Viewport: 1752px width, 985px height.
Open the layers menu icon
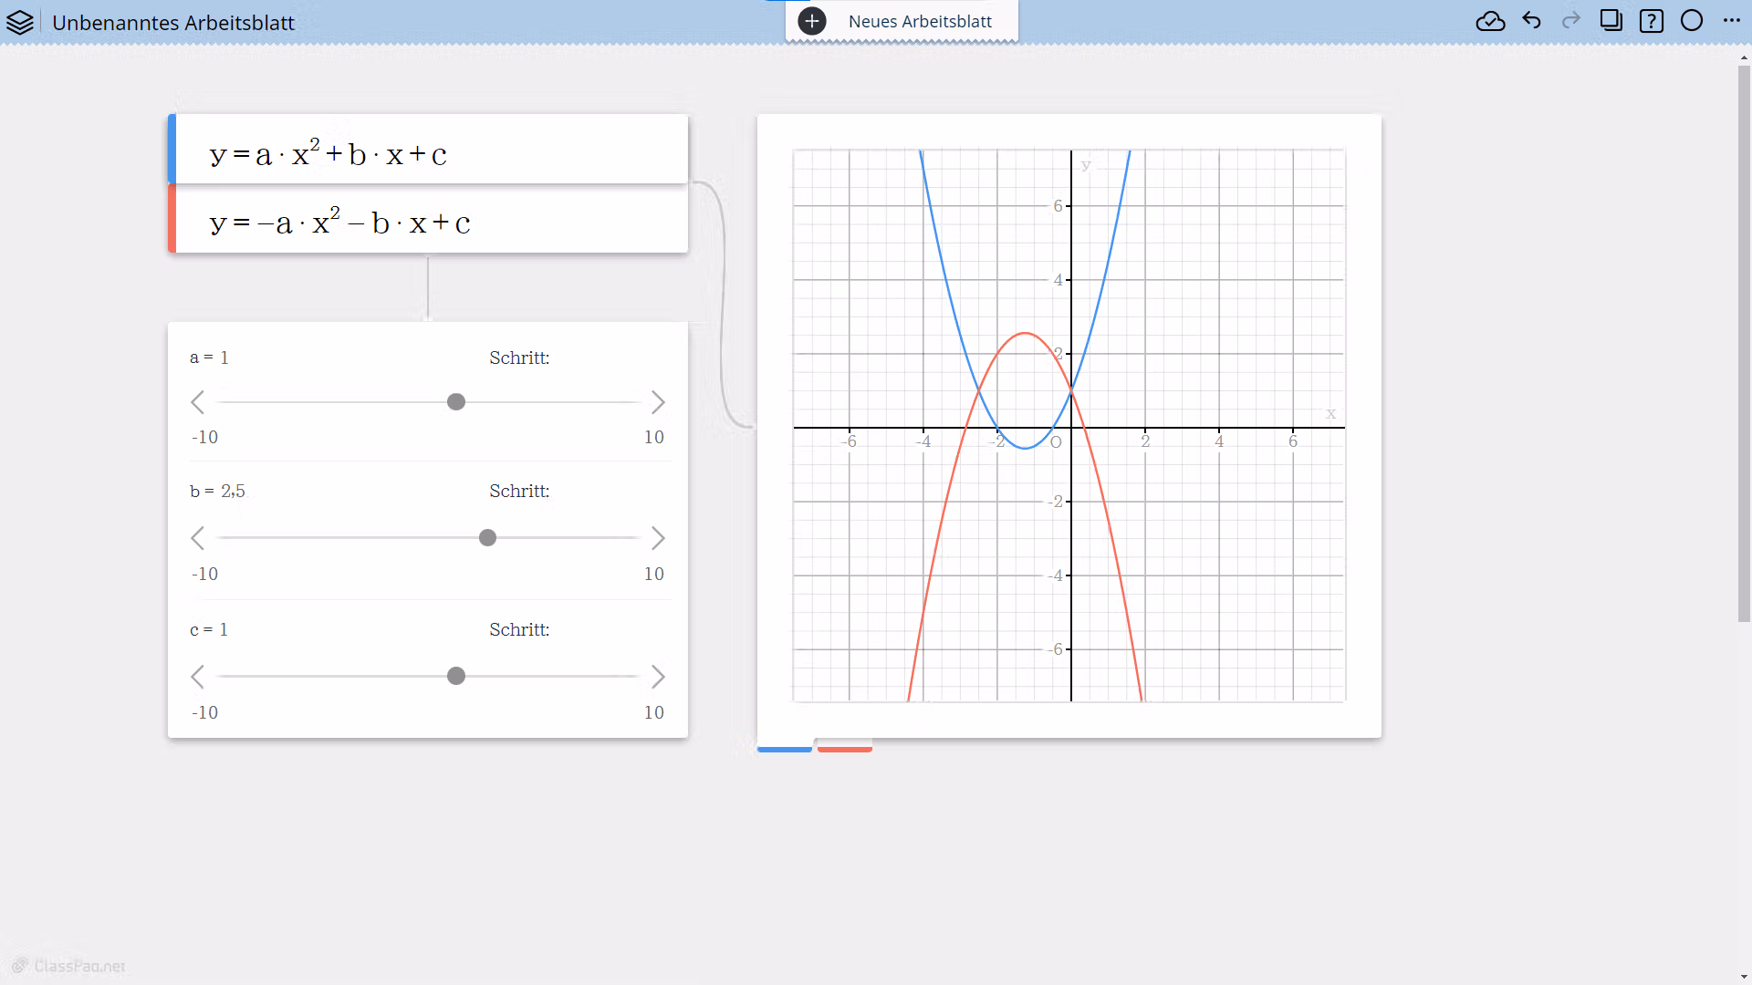20,22
